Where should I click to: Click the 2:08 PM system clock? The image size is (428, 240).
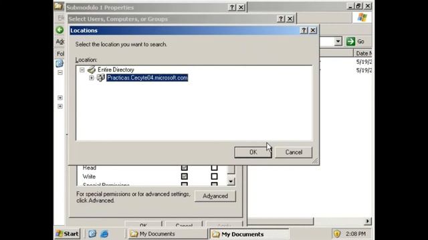[355, 234]
